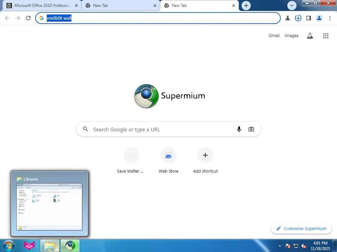Screen dimensions: 337x252
Task: Close the active New Tab
Action: coord(234,6)
